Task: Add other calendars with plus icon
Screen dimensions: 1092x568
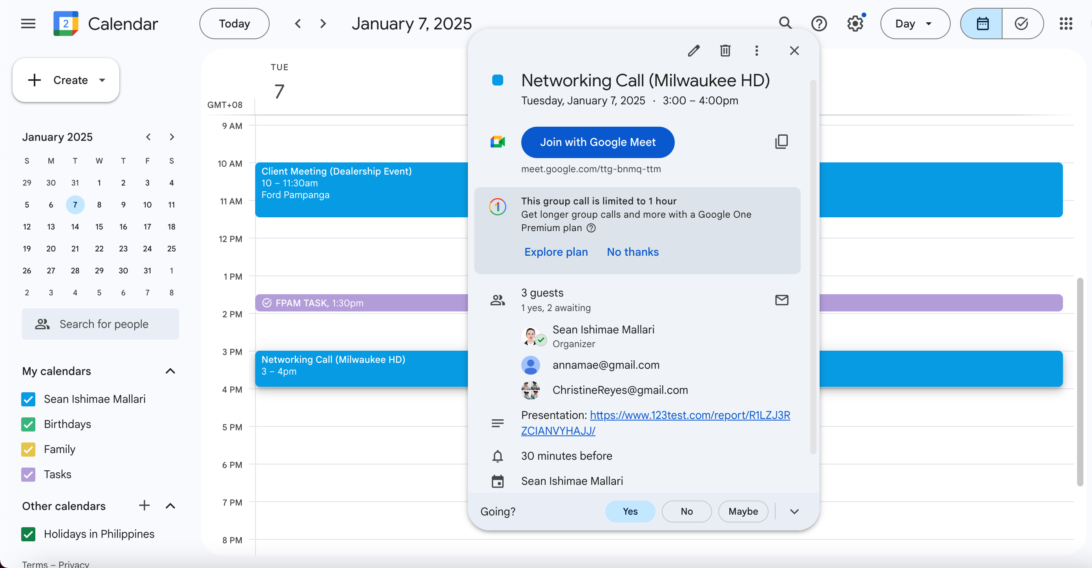Action: pos(144,505)
